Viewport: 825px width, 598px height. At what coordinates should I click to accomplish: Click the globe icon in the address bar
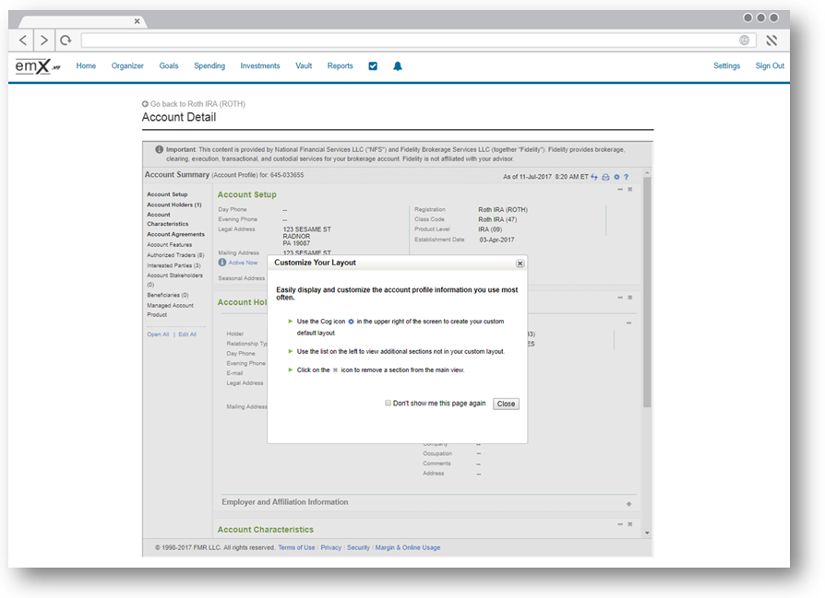click(744, 40)
